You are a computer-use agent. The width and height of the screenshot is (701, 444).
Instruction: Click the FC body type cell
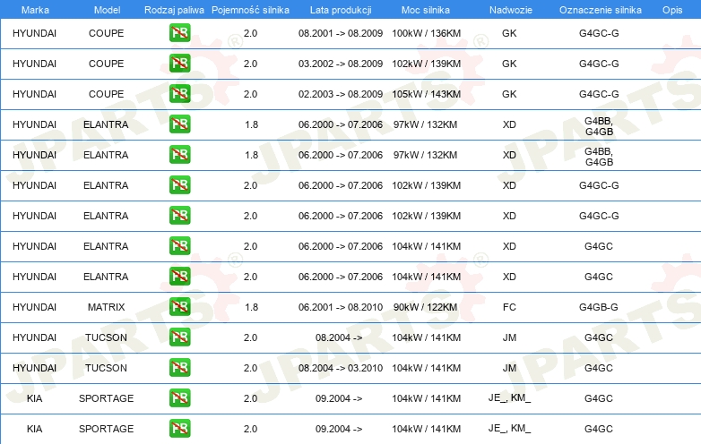(x=509, y=307)
